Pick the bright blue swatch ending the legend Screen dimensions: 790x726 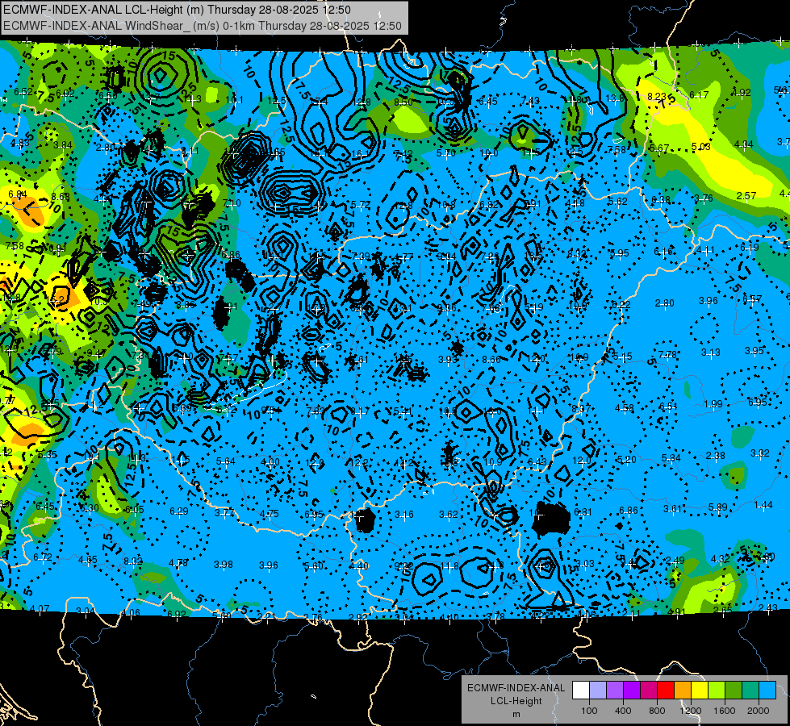767,691
